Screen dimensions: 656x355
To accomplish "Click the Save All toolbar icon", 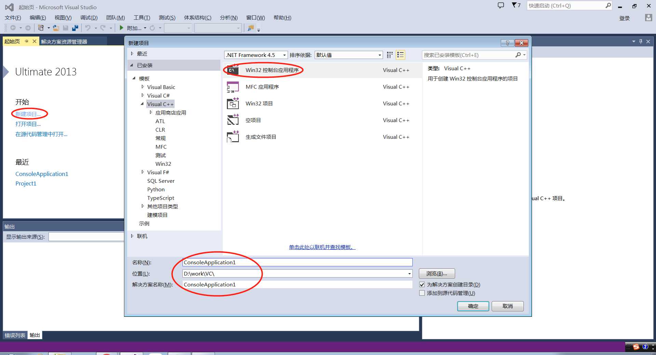I will click(75, 28).
